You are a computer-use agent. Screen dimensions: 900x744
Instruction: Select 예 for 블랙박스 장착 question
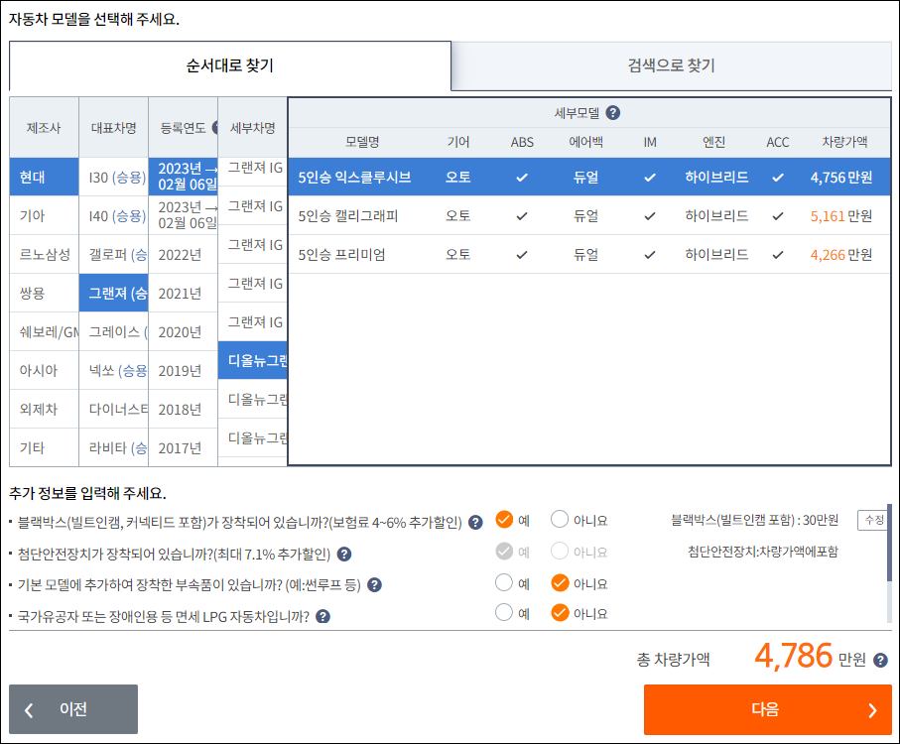pyautogui.click(x=504, y=520)
